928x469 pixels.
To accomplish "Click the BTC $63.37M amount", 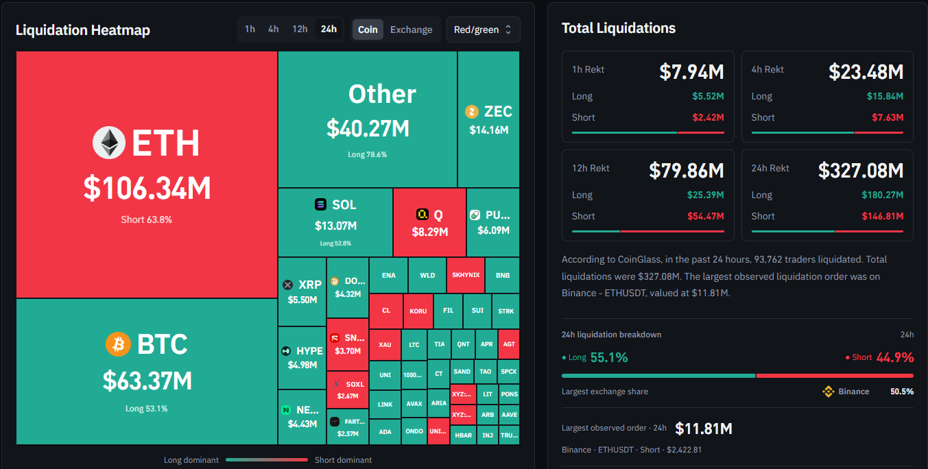I will (147, 381).
